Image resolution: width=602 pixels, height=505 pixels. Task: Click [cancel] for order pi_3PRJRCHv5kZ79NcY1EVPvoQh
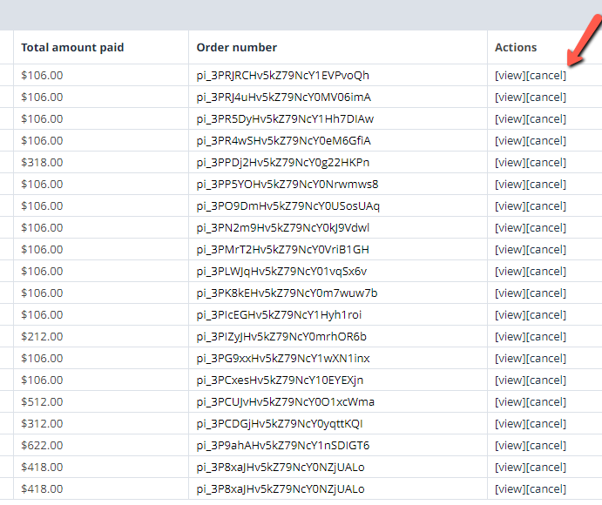[546, 75]
